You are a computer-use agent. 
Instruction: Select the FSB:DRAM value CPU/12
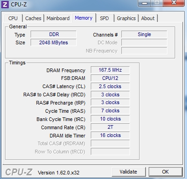[110, 78]
